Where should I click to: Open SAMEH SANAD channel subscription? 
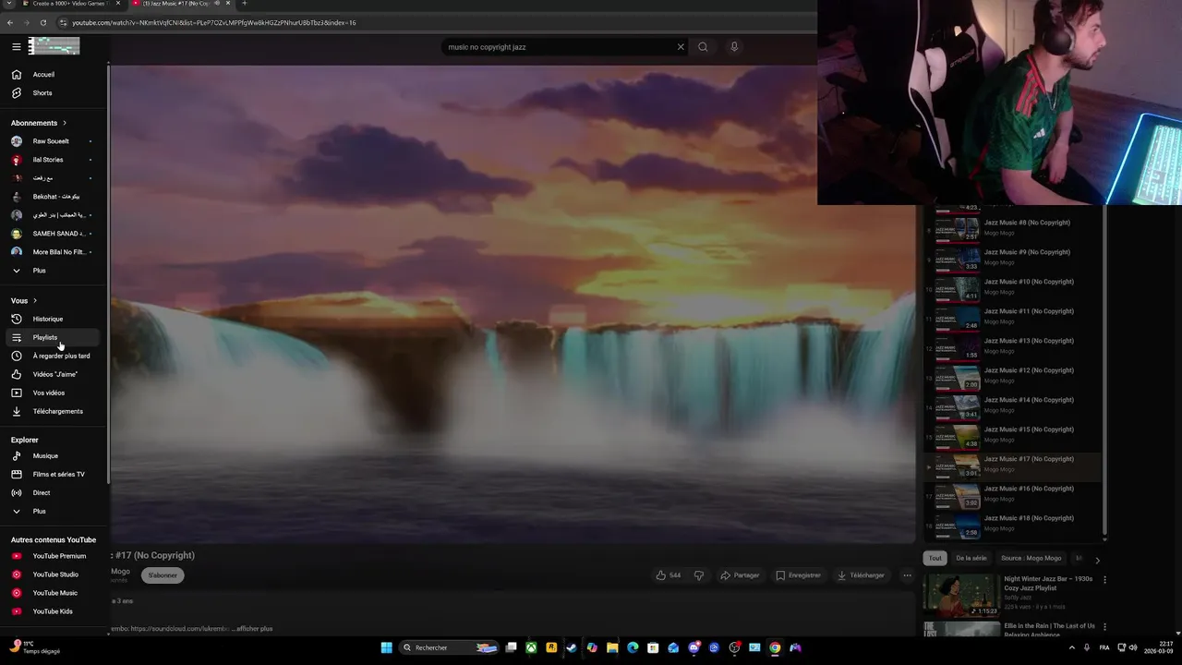coord(54,234)
